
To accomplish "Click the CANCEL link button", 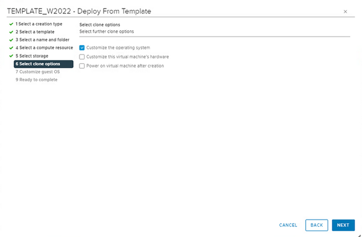I will pos(288,225).
